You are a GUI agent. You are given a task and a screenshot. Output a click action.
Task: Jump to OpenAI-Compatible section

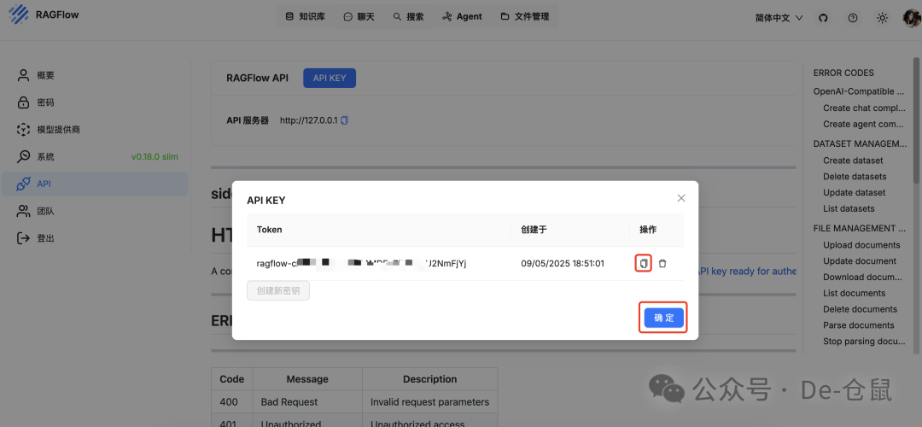coord(859,91)
